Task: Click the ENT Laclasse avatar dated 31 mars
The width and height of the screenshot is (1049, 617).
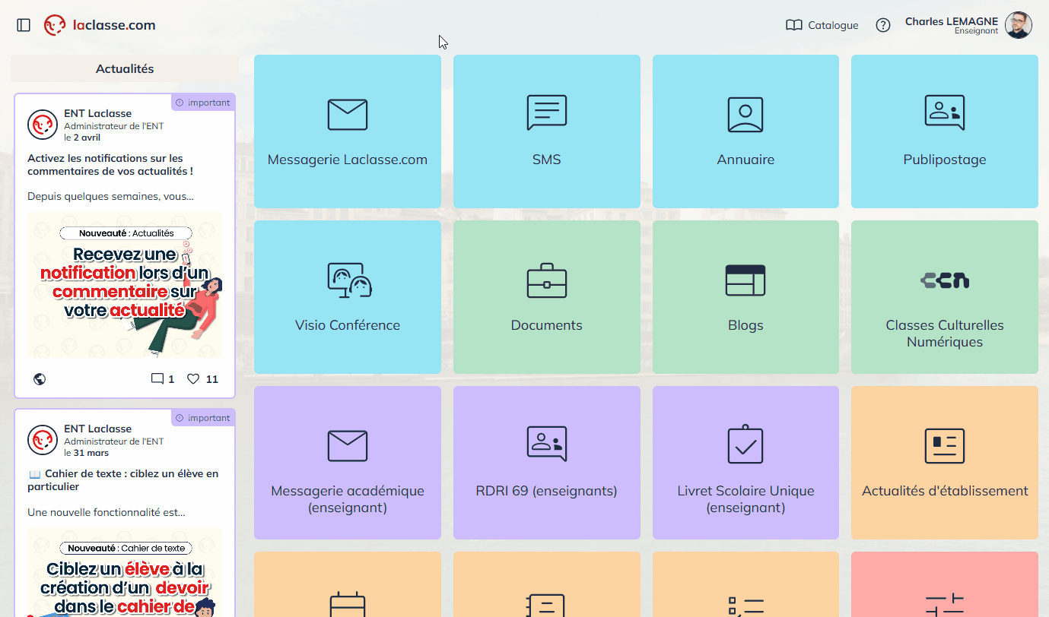Action: (x=43, y=440)
